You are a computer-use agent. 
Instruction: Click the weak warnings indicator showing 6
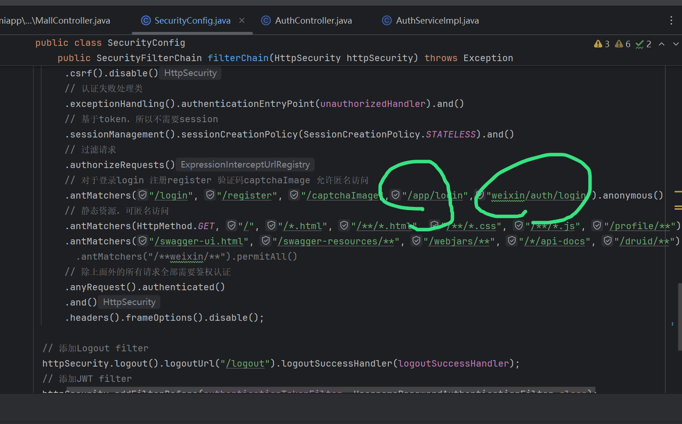click(623, 44)
